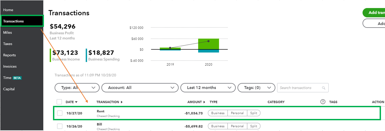Click the help question mark icon beside Category

323,102
